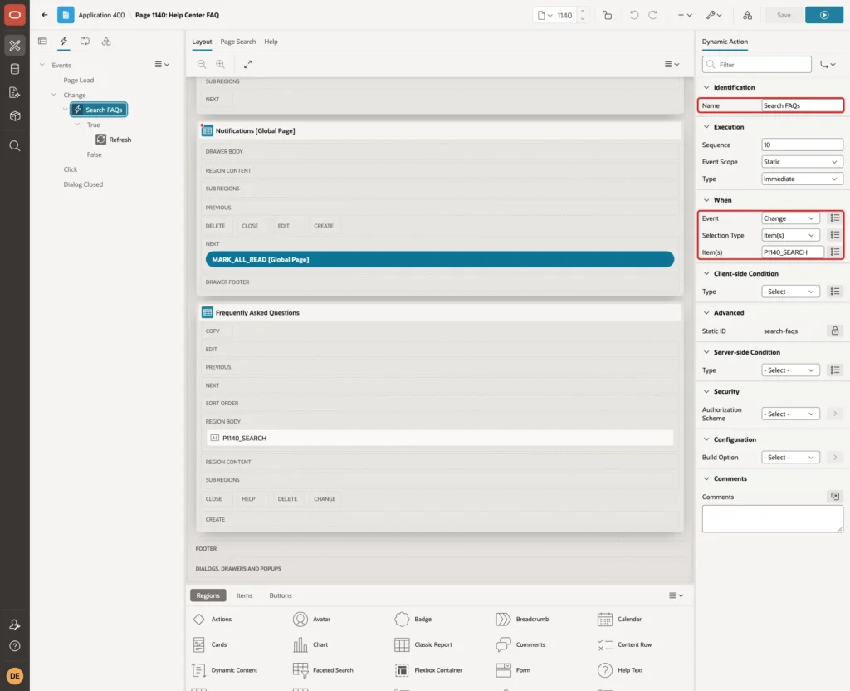
Task: Open the Go to Group menu beside Filter
Action: point(828,65)
